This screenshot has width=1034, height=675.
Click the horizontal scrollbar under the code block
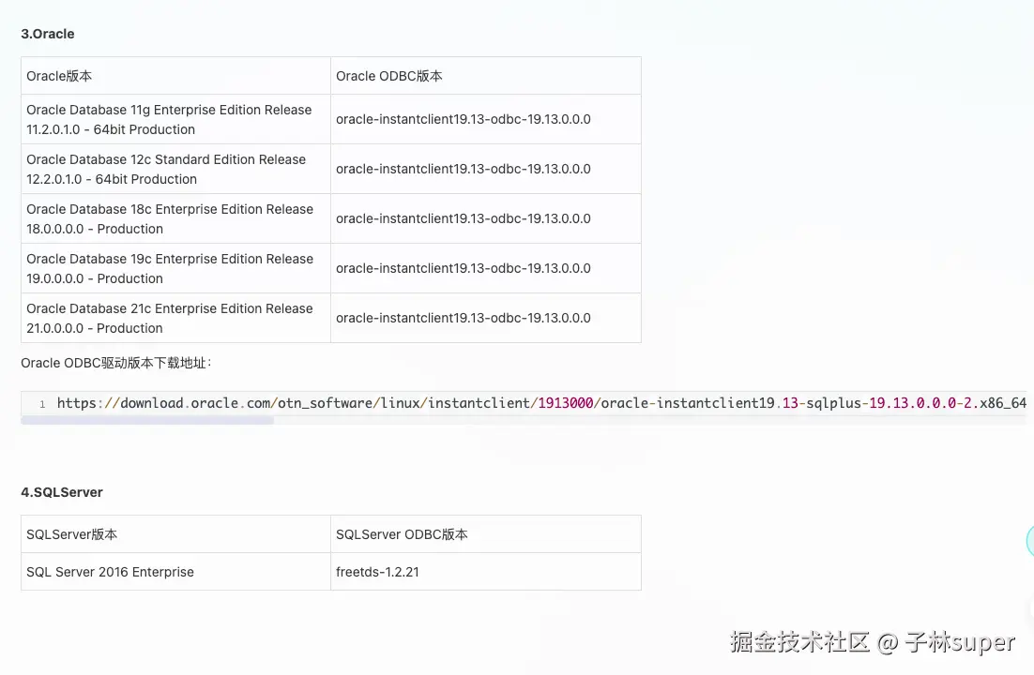tap(147, 420)
